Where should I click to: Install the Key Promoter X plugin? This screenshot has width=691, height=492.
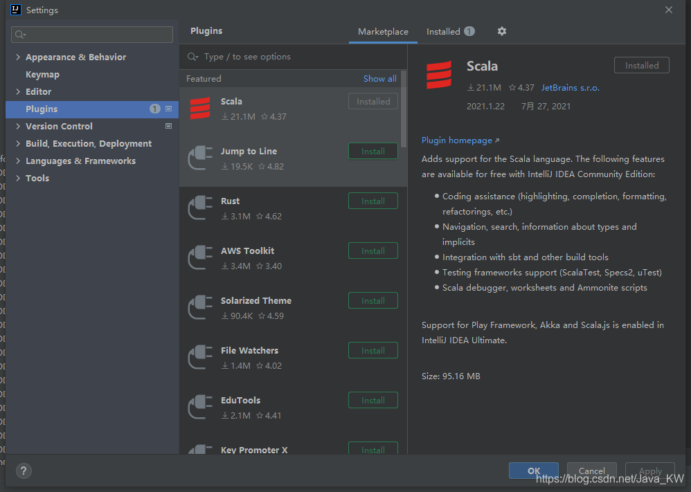point(373,448)
